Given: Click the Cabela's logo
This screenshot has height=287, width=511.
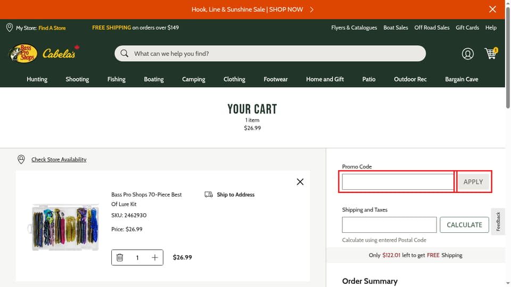Looking at the screenshot, I should point(61,53).
